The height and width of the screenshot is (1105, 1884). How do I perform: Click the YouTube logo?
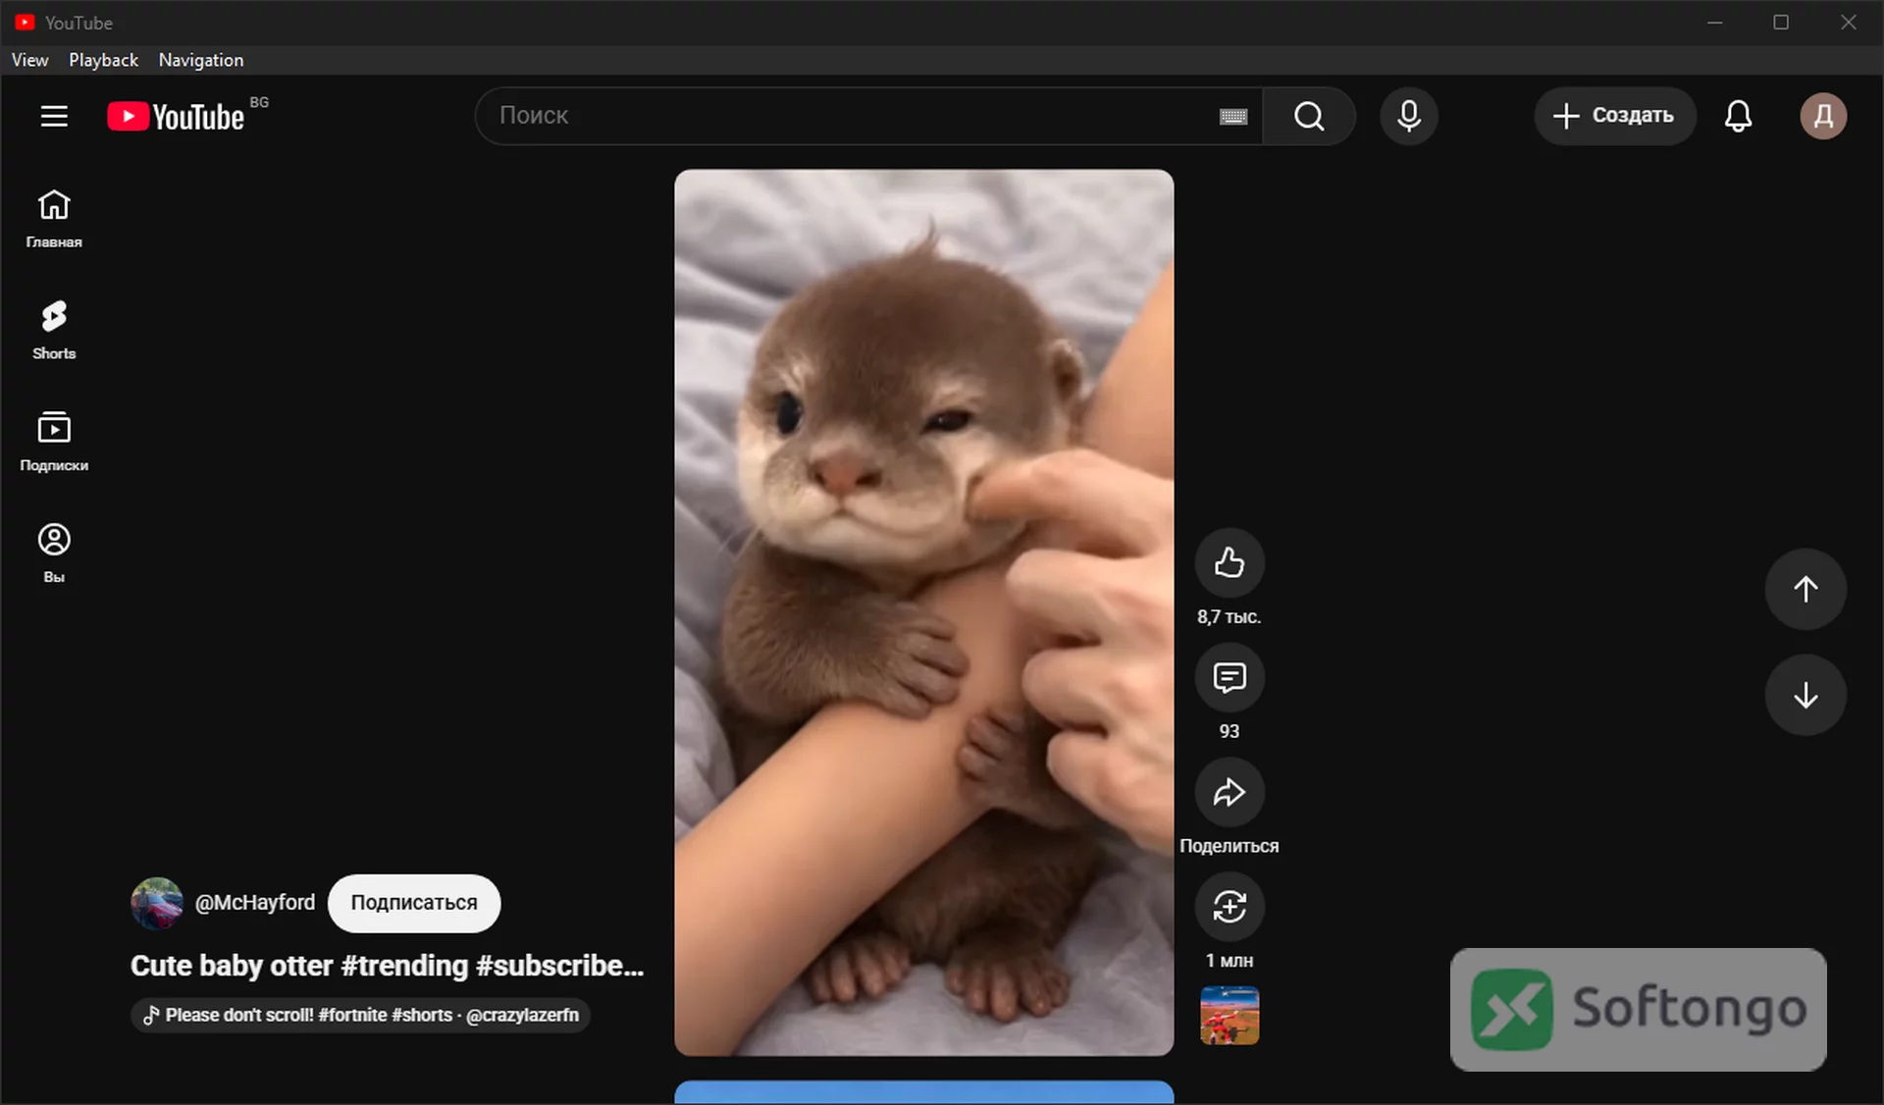pos(176,117)
